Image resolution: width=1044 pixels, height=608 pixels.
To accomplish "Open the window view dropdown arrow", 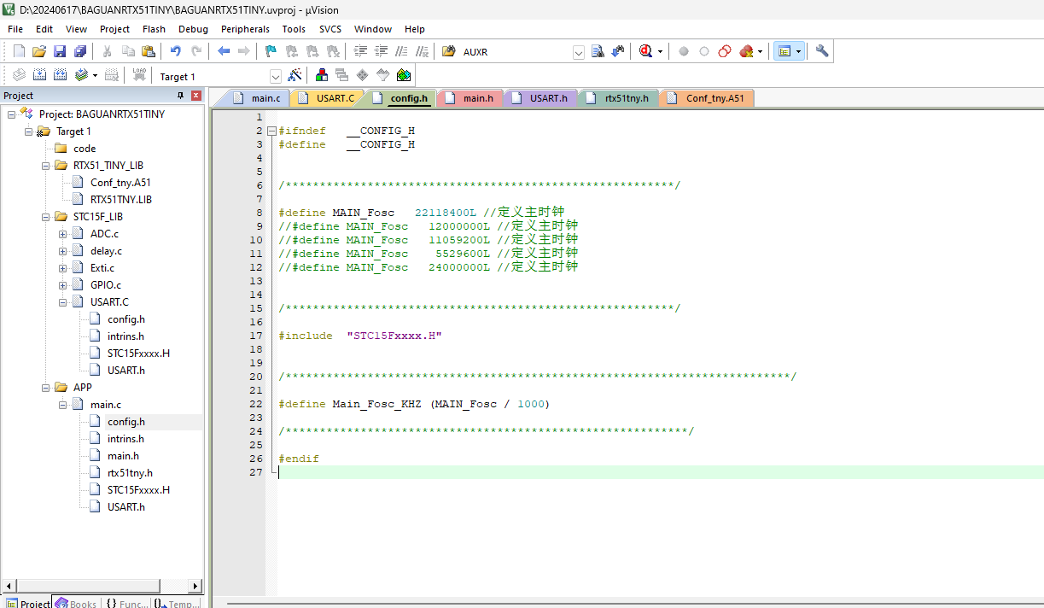I will tap(798, 51).
